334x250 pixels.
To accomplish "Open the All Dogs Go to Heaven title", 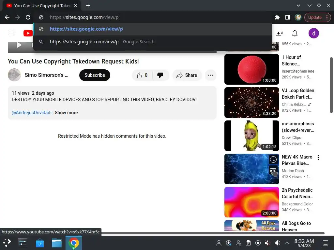I will [296, 226].
